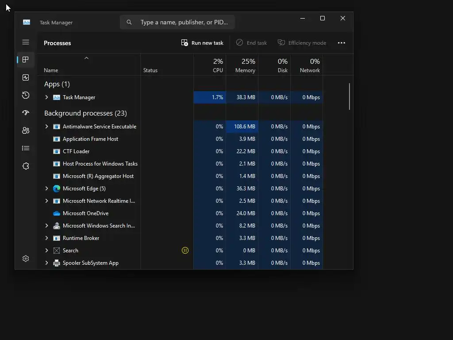This screenshot has height=340, width=453.
Task: Click the Microsoft Windows Search Indexer icon
Action: pos(57,225)
